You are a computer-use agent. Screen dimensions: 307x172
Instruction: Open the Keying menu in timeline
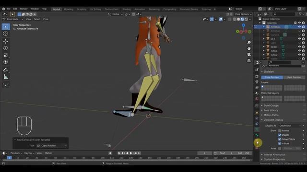[29, 153]
